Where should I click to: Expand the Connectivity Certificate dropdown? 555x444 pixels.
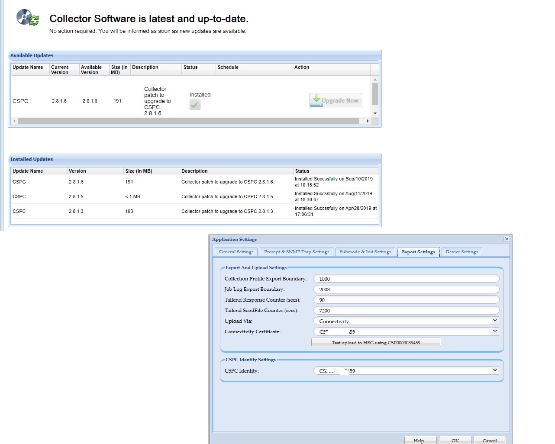tap(495, 331)
